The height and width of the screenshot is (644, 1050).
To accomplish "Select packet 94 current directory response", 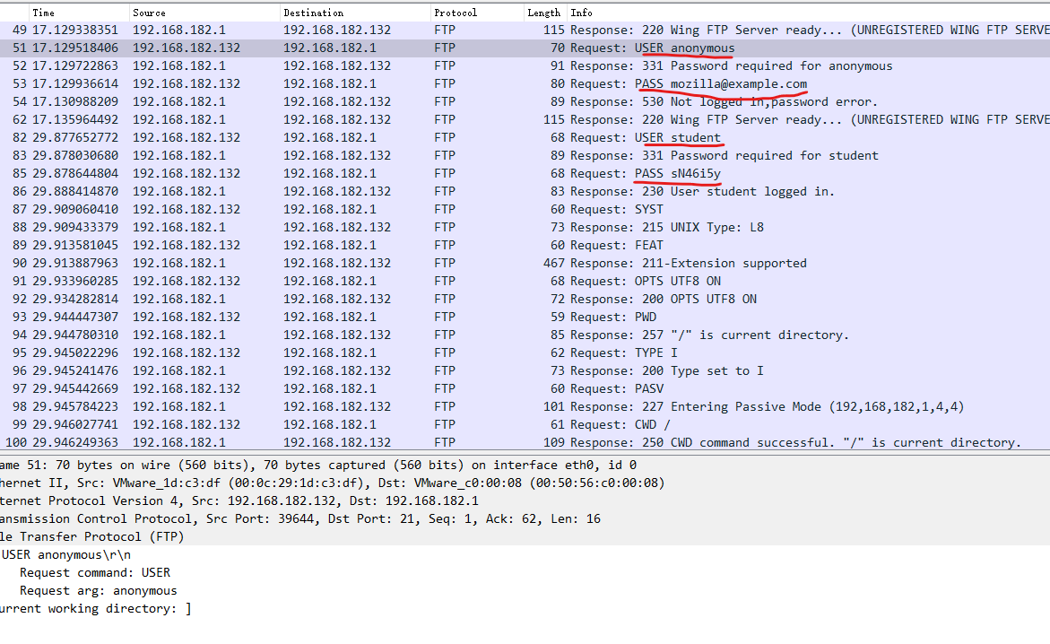I will (525, 335).
